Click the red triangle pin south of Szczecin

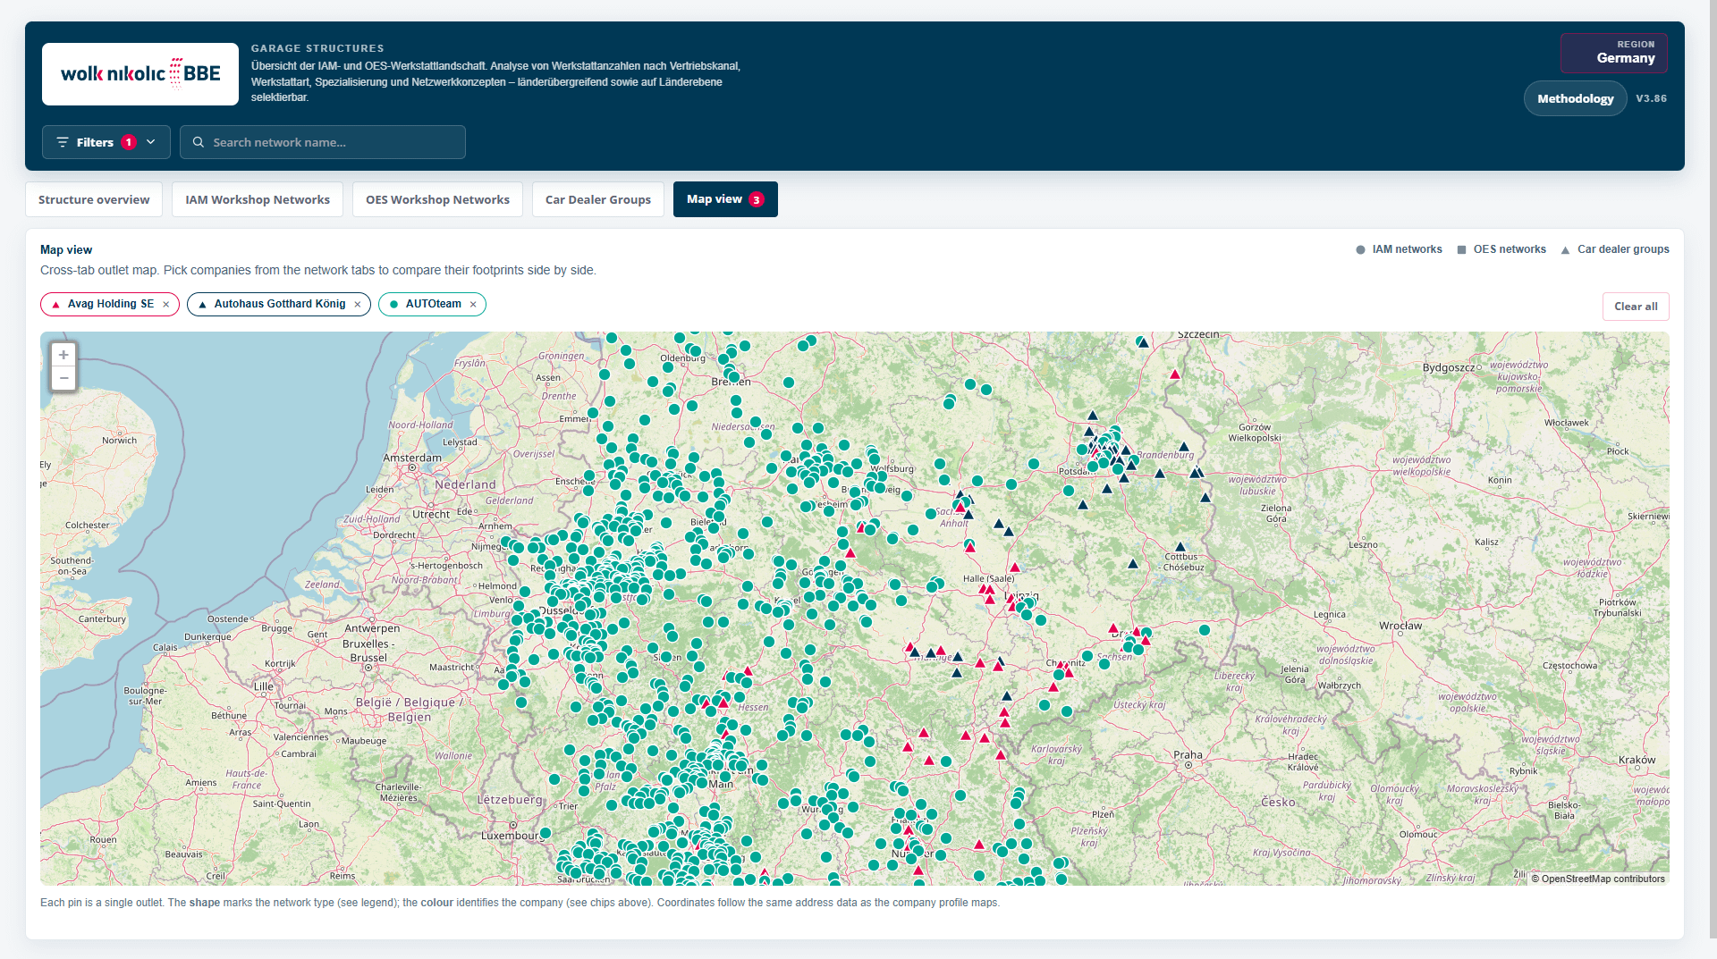(x=1175, y=374)
